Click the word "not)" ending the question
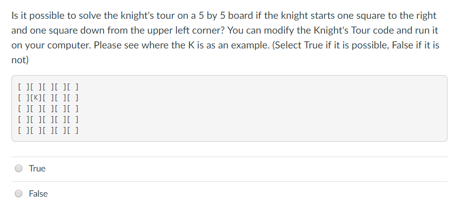Viewport: 457px width, 211px height. pos(20,60)
